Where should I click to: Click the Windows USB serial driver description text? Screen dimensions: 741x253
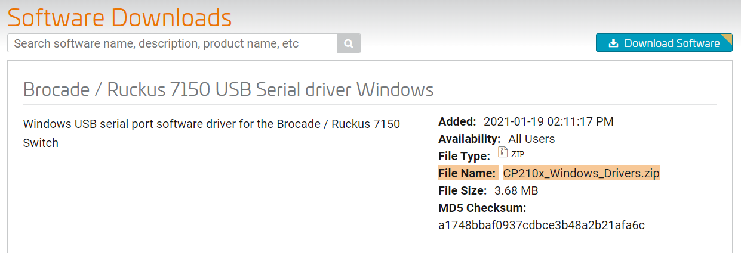(211, 133)
